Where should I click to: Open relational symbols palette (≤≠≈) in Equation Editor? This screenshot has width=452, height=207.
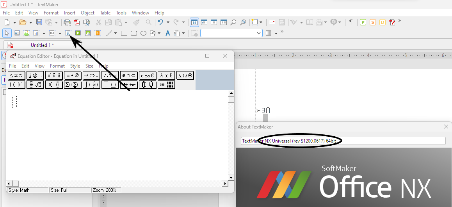click(x=17, y=75)
